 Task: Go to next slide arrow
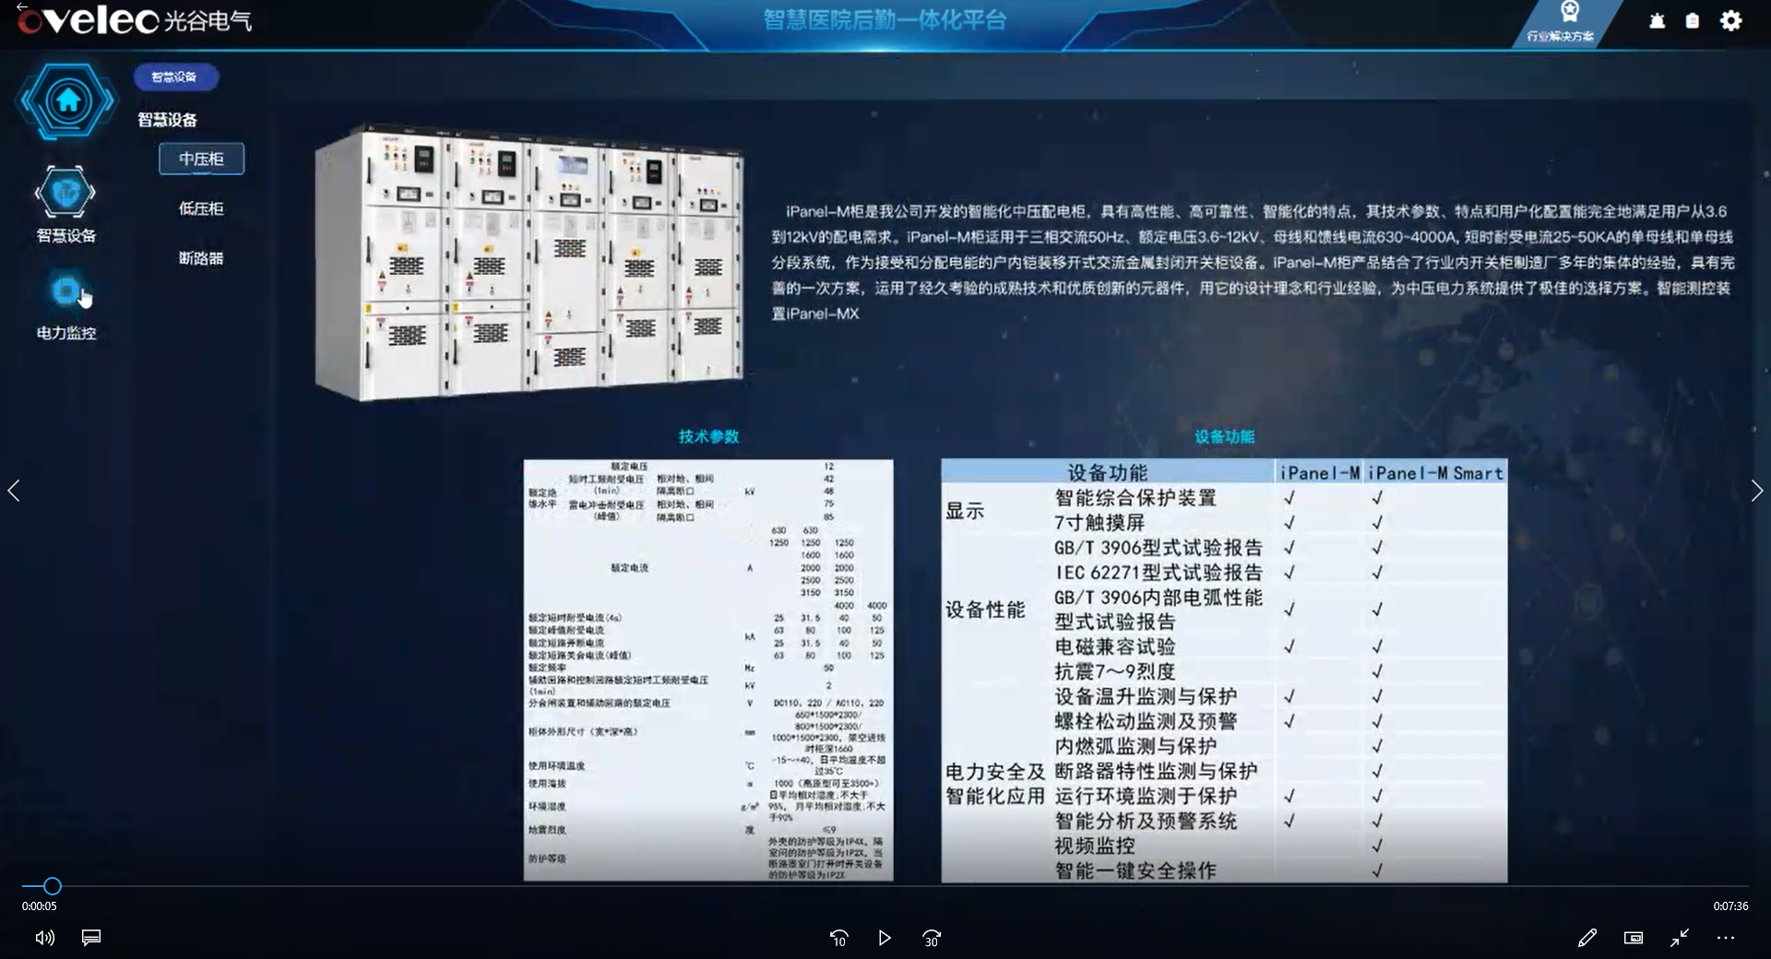1756,491
